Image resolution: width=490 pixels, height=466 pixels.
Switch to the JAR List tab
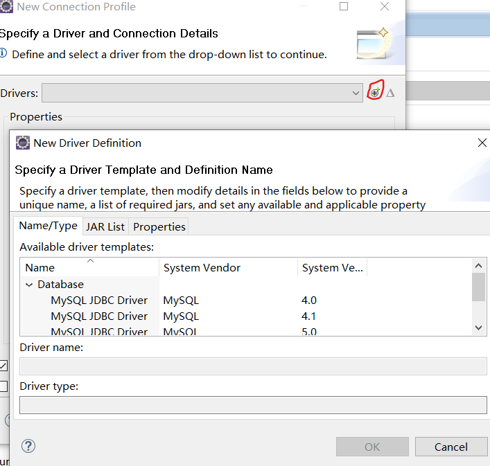[105, 226]
